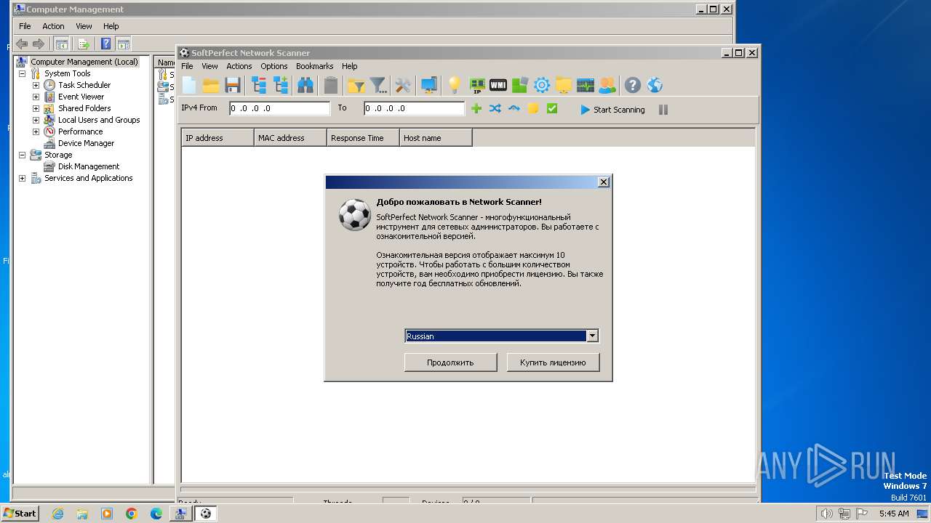Viewport: 931px width, 523px height.
Task: Open Chrome from the taskbar
Action: tap(132, 514)
